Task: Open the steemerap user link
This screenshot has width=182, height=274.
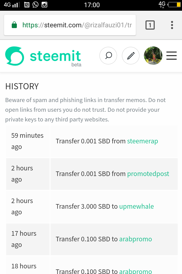Action: click(142, 141)
